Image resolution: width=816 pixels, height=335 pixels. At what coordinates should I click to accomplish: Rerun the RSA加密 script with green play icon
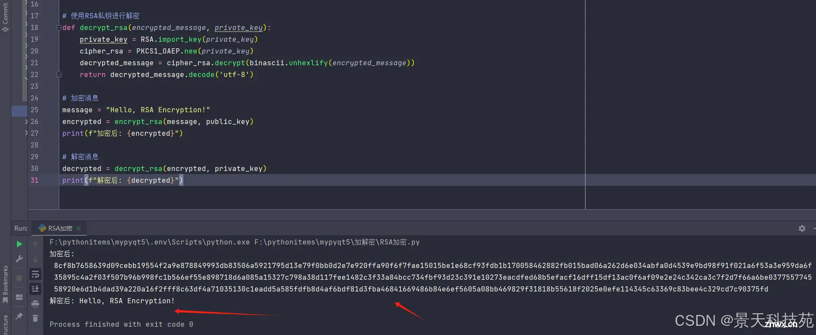[x=19, y=244]
